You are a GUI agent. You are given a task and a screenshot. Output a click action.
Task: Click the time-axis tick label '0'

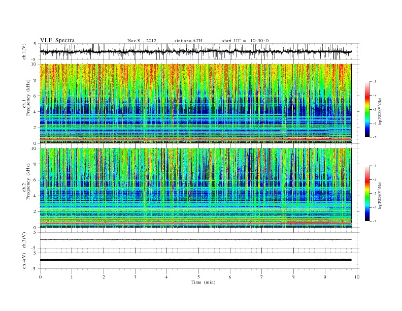[40, 277]
